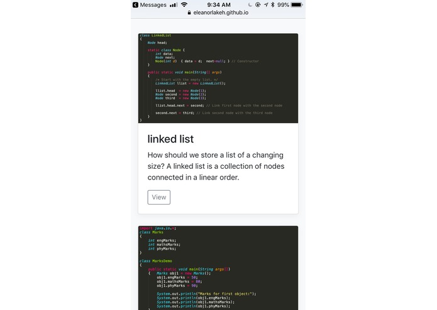The image size is (437, 310).
Task: Open the LinkedList code thumbnail image
Action: click(218, 78)
